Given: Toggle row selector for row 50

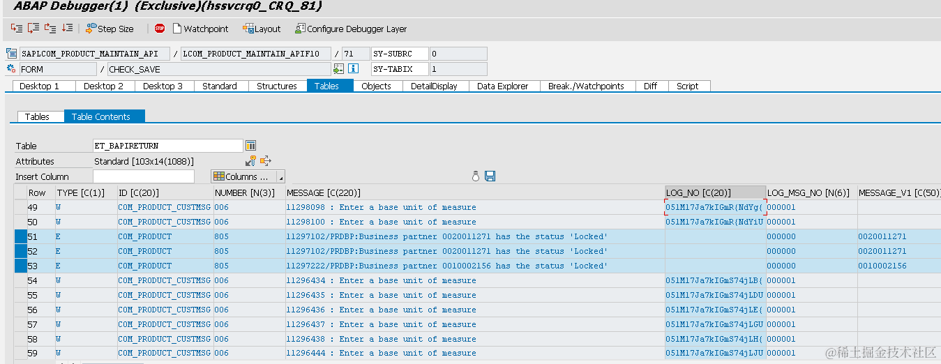Looking at the screenshot, I should click(20, 222).
